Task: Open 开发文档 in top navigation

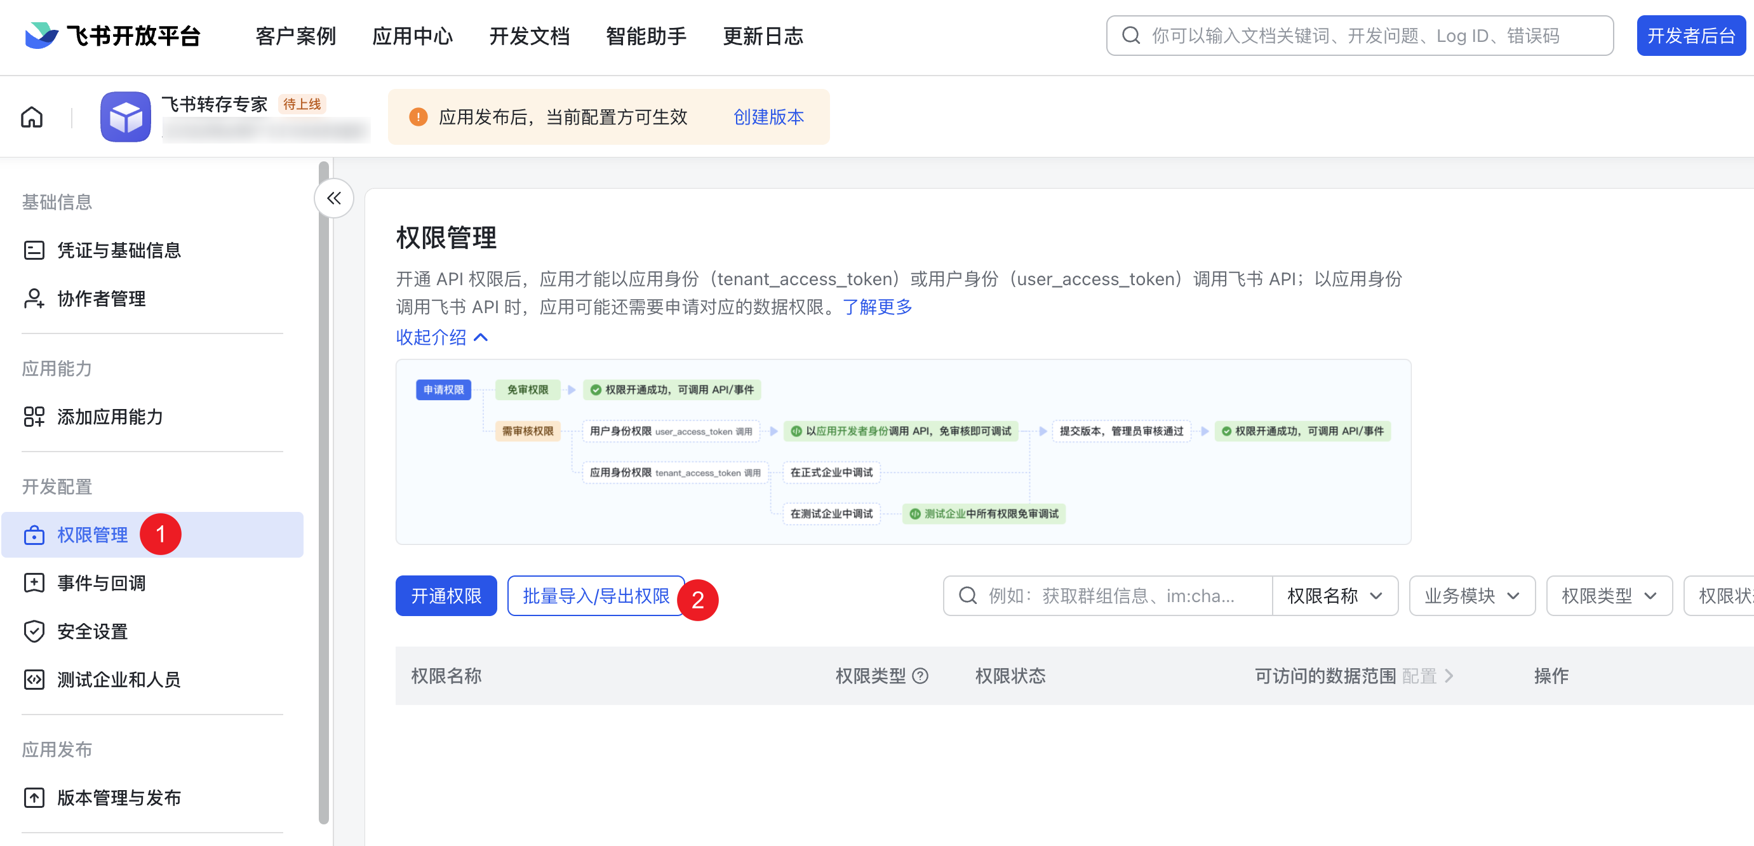Action: pos(530,36)
